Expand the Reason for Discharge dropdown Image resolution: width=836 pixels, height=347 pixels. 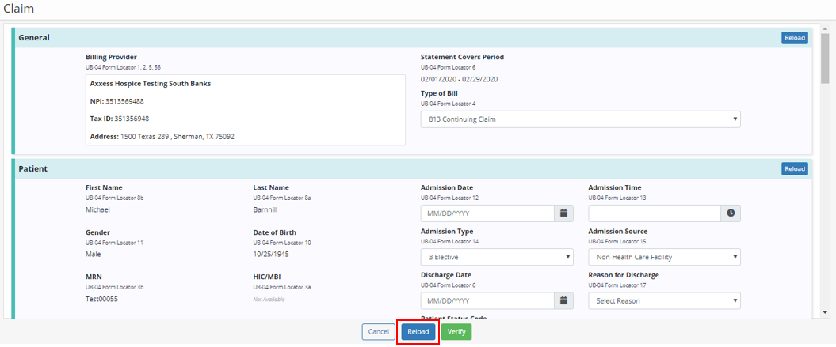pos(664,300)
